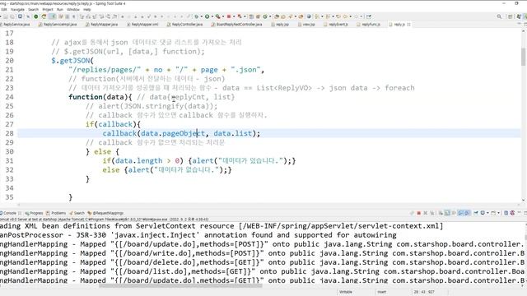Switch to ReplyService.java editor tab

click(x=16, y=25)
